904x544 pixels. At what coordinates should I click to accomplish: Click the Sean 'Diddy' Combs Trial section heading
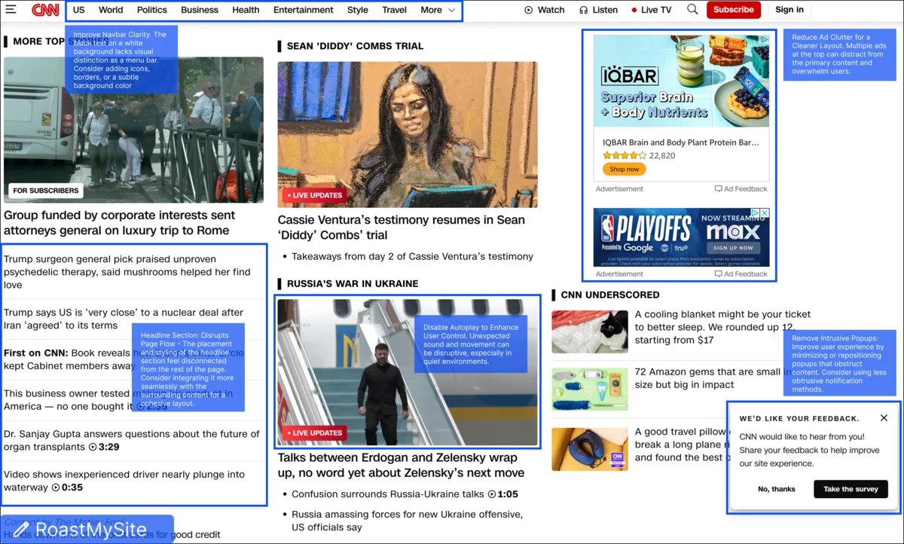coord(355,46)
